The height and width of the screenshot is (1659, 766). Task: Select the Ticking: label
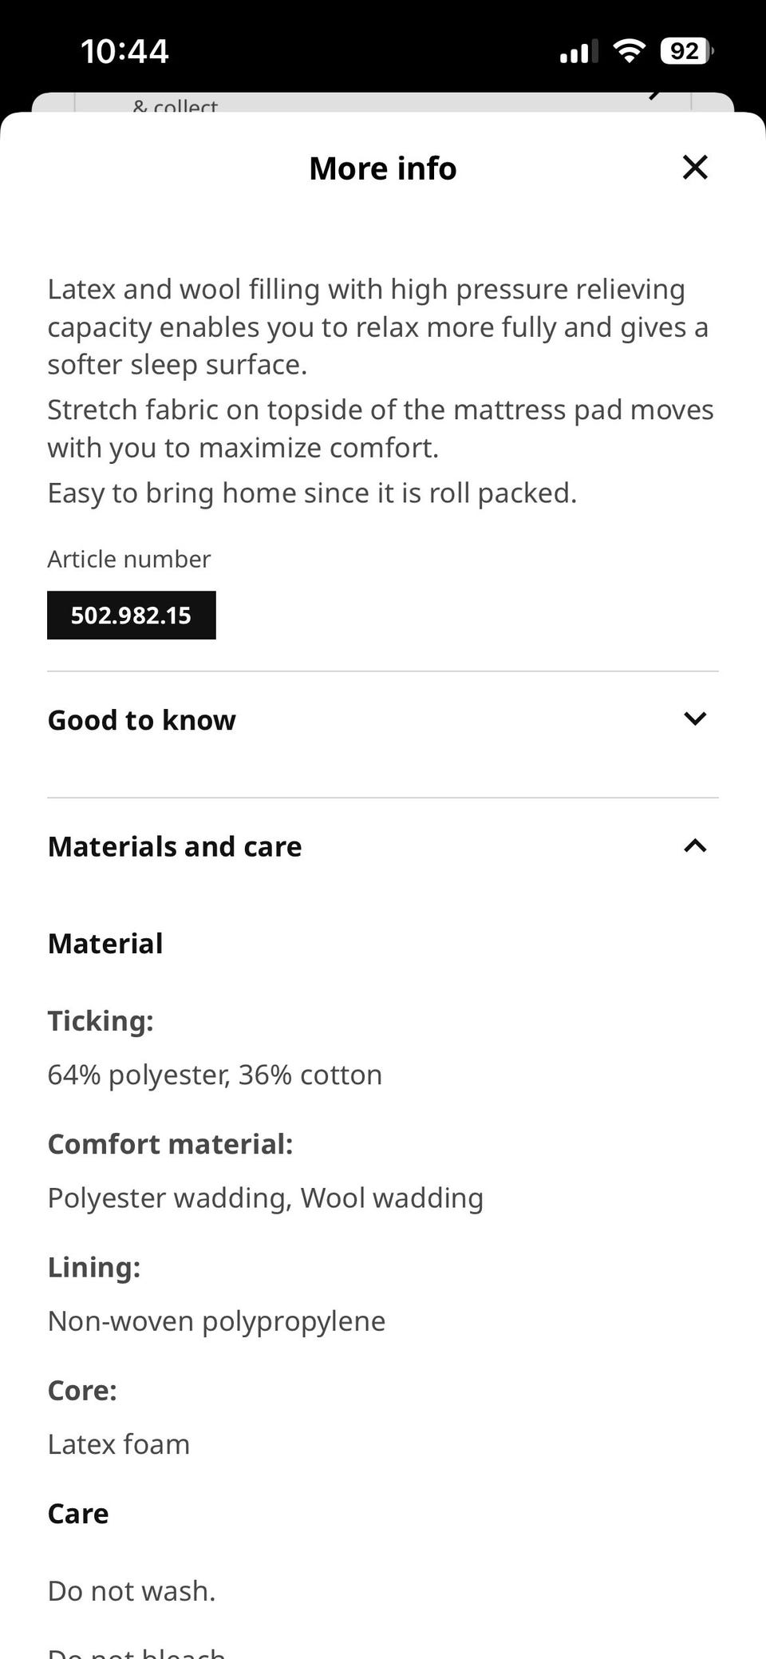tap(101, 1021)
